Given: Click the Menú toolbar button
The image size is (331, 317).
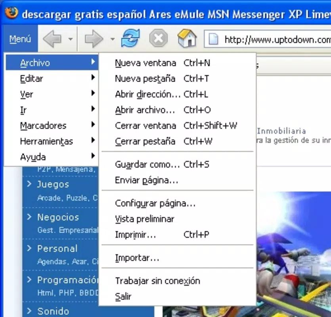Looking at the screenshot, I should point(20,39).
